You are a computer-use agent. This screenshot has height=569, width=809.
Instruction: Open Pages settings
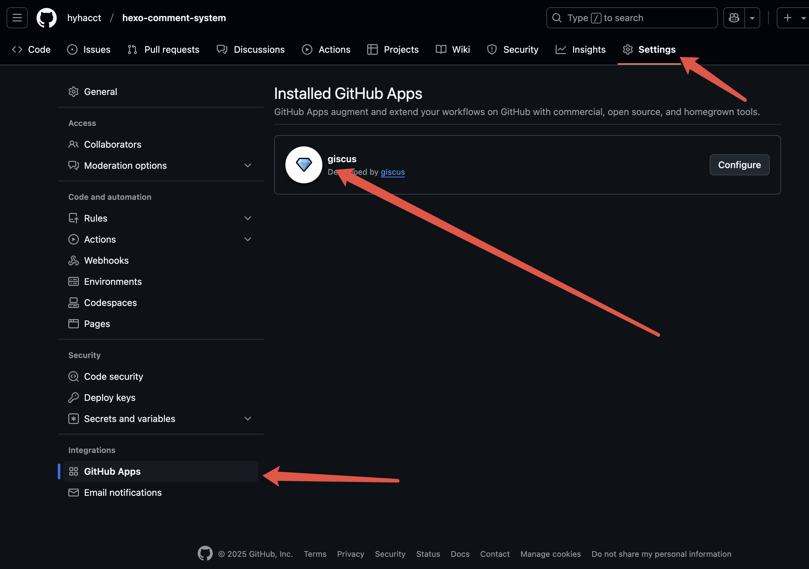click(x=161, y=324)
